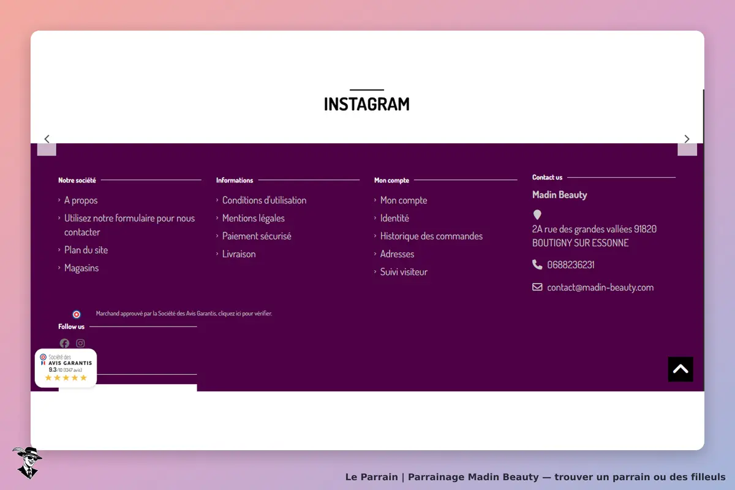Viewport: 735px width, 490px height.
Task: Click the Avis Garantis round logo
Action: (x=77, y=314)
